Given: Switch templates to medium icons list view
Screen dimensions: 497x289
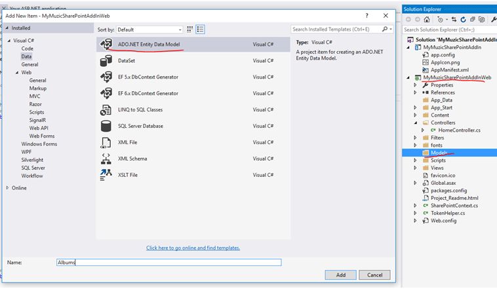Looking at the screenshot, I should (200, 29).
